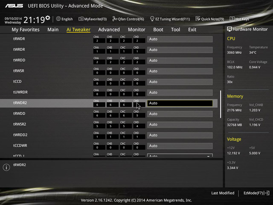Screen dimensions: 273x205
Task: Click the settings list scrollbar thumb
Action: pyautogui.click(x=221, y=104)
